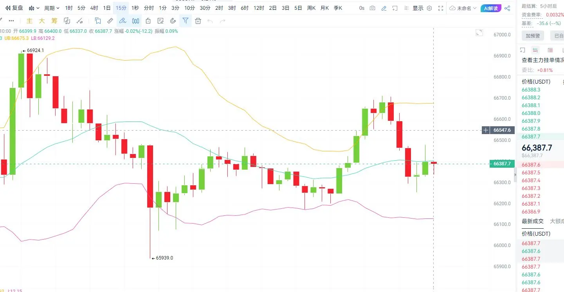Screen dimensions: 564x292
Task: Click the lock drawings icon
Action: click(x=148, y=21)
